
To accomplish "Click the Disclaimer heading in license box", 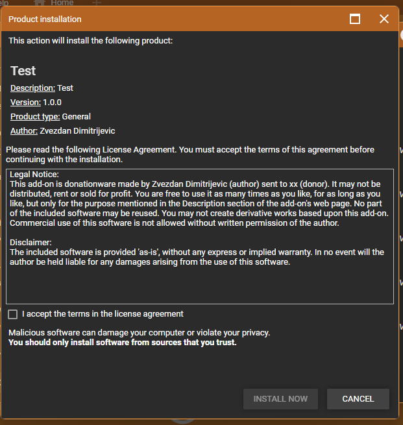I will point(31,243).
